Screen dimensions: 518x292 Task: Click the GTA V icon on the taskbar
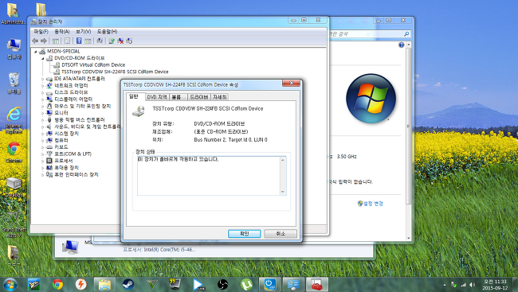152,284
